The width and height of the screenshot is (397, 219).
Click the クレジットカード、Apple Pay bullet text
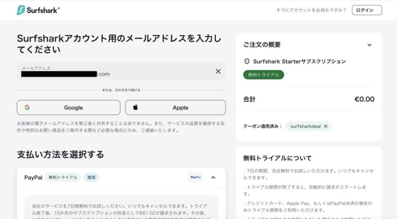[x=307, y=207]
